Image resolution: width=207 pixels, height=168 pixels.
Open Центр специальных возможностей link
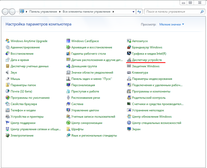157,123
